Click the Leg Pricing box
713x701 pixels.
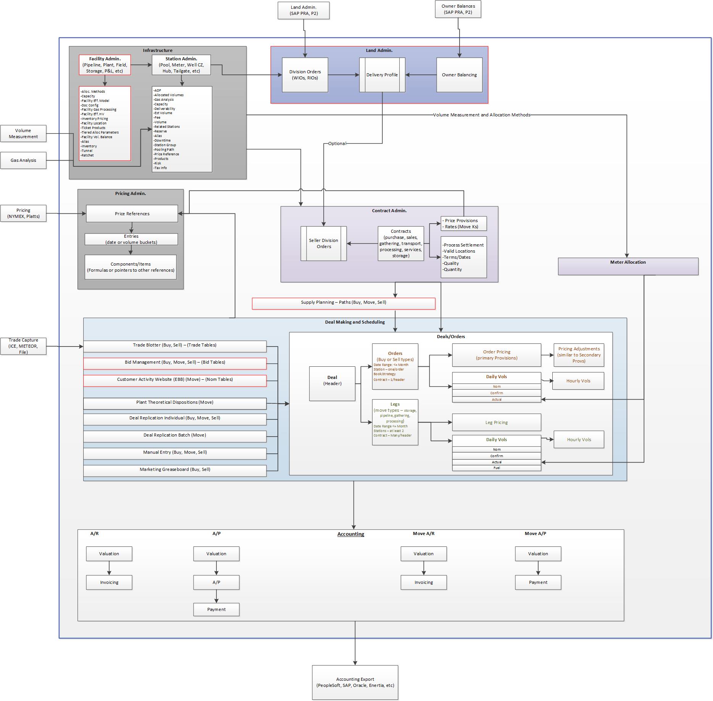(497, 422)
